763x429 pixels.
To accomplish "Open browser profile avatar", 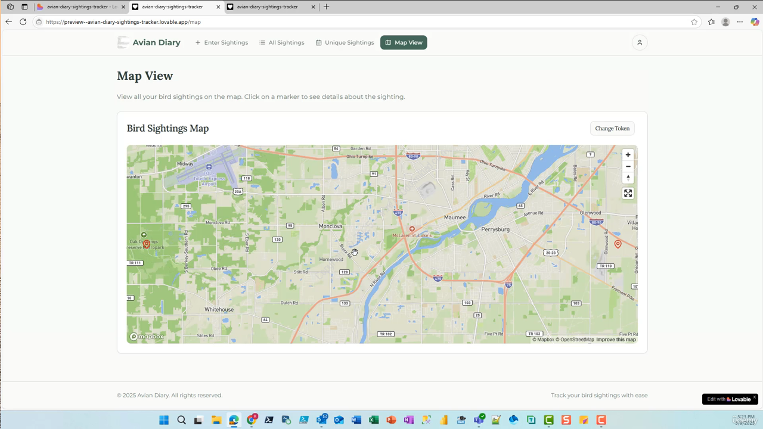I will pos(725,22).
